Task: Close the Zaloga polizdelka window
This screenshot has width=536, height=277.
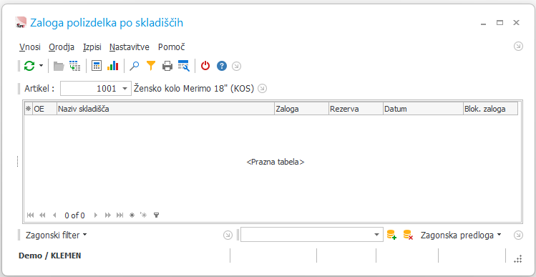Action: point(516,23)
